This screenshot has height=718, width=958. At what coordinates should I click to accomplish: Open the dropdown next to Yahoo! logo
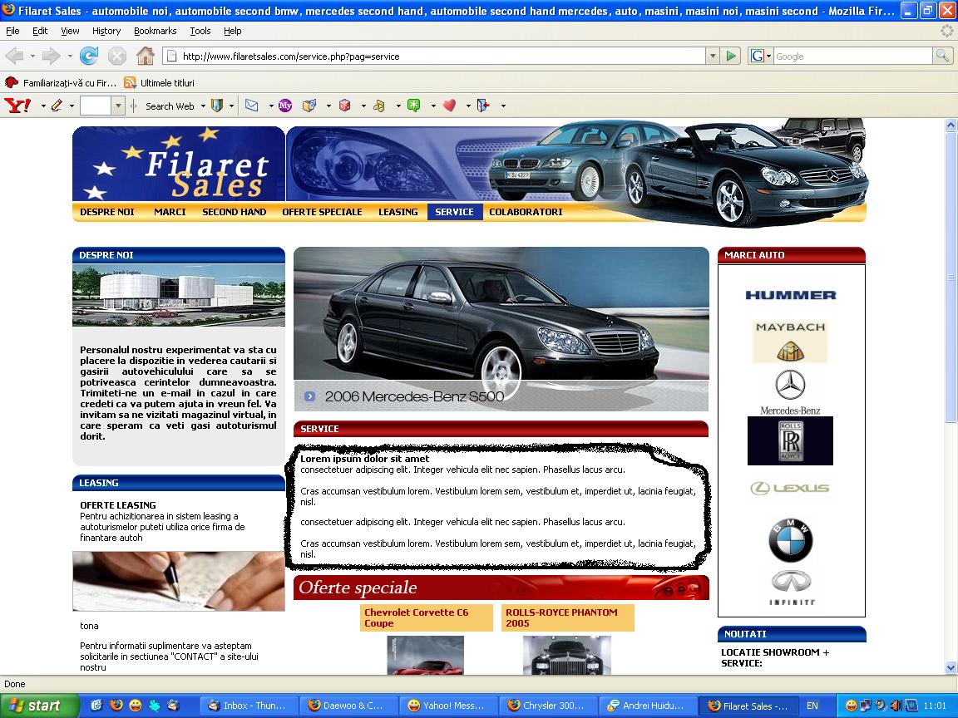42,106
